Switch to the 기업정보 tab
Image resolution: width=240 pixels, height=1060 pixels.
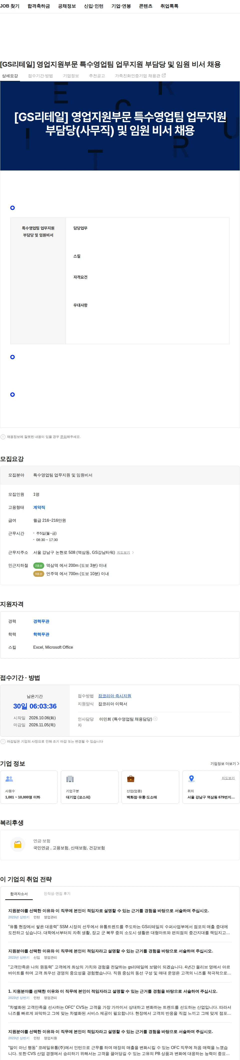tap(71, 76)
